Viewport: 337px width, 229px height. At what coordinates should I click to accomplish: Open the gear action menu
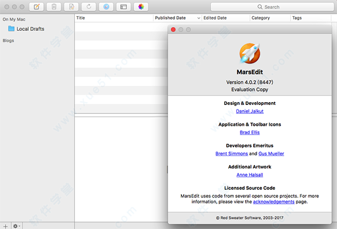coord(16,226)
